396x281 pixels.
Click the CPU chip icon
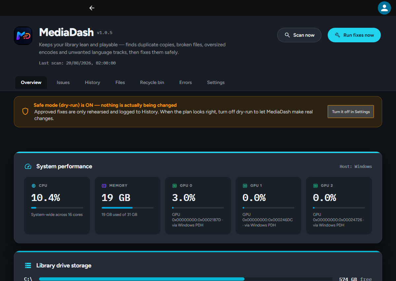click(34, 186)
